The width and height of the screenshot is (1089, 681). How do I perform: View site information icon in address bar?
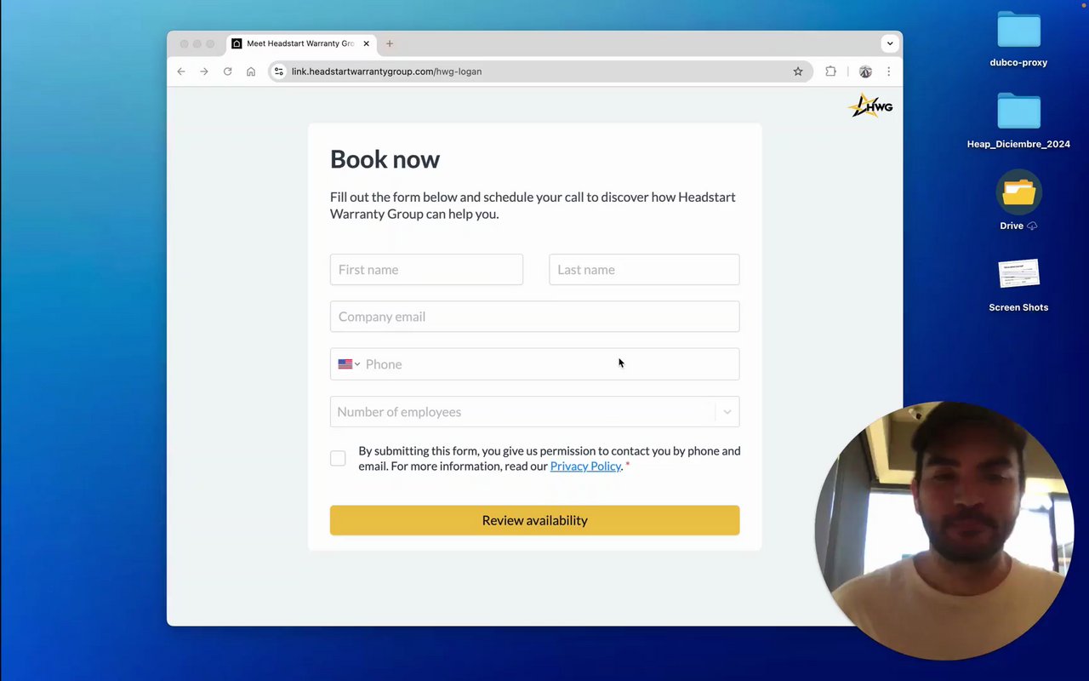(279, 72)
